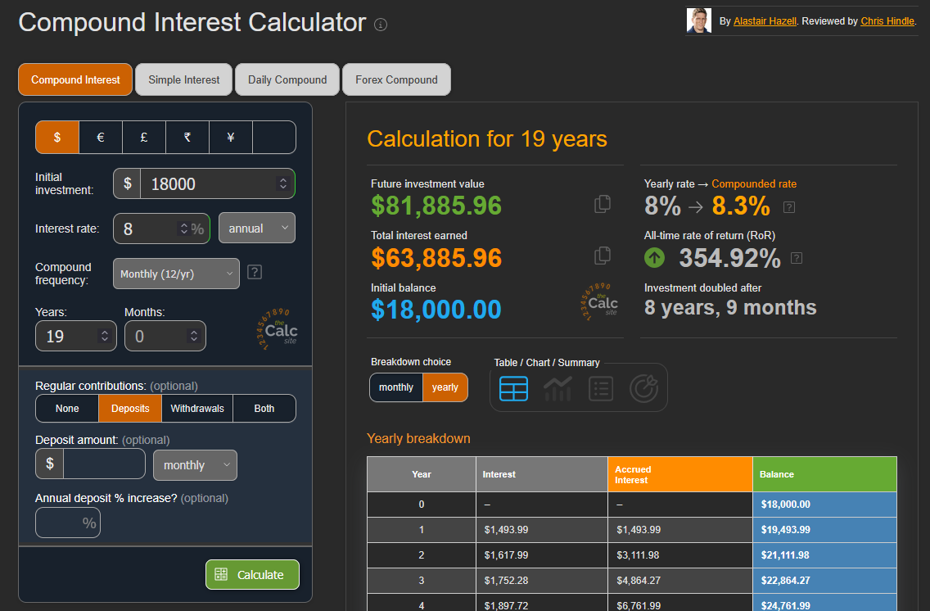Adjust the initial investment stepper

pos(283,183)
